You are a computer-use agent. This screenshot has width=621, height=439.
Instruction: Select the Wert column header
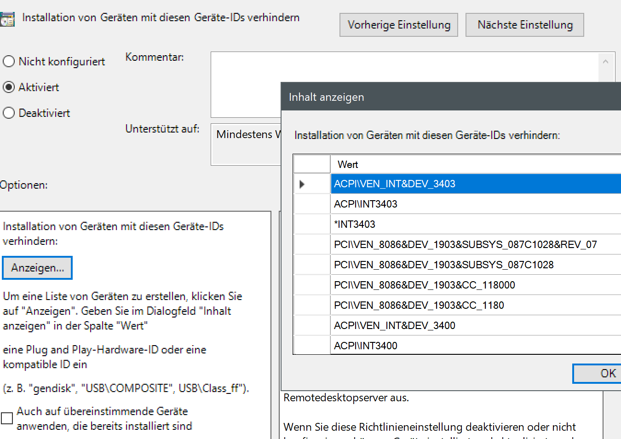pyautogui.click(x=476, y=164)
